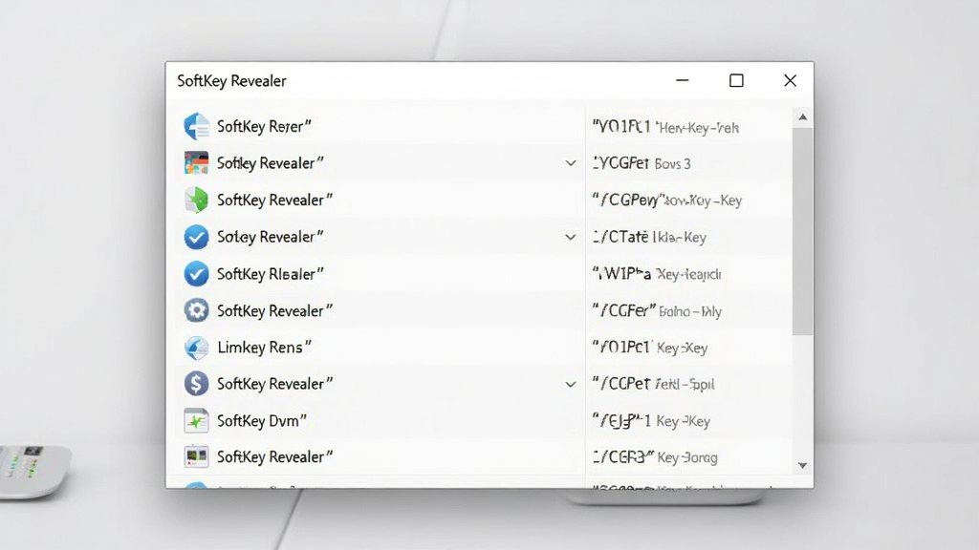This screenshot has width=979, height=550.
Task: Click the scrollbar up arrow
Action: (x=803, y=117)
